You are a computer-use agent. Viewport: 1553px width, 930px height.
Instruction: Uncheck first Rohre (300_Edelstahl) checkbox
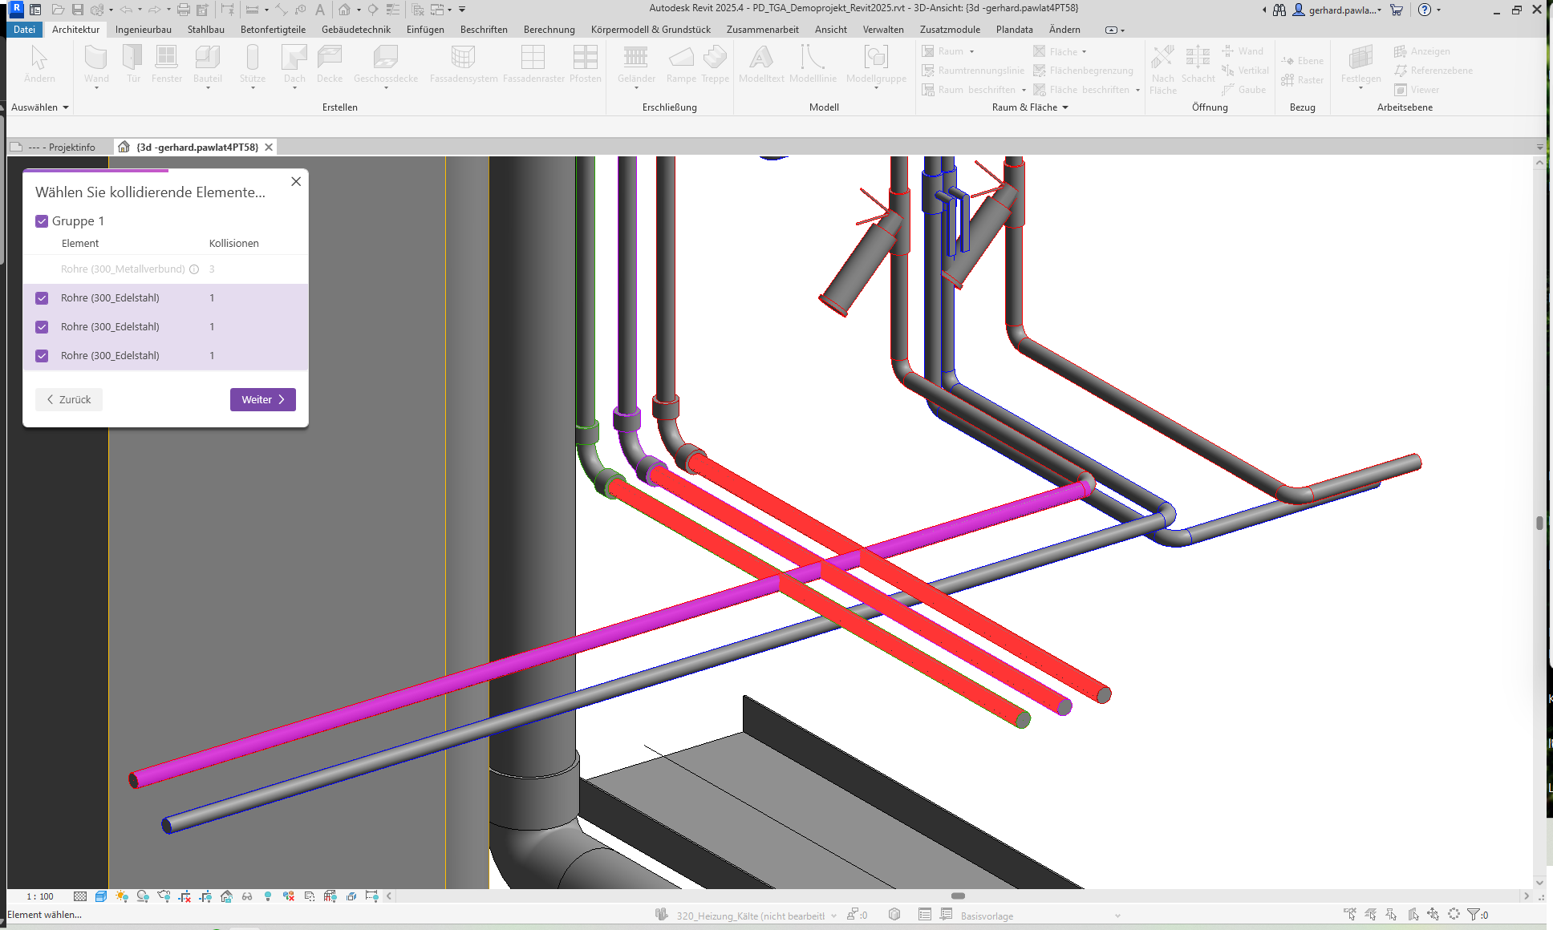click(43, 298)
